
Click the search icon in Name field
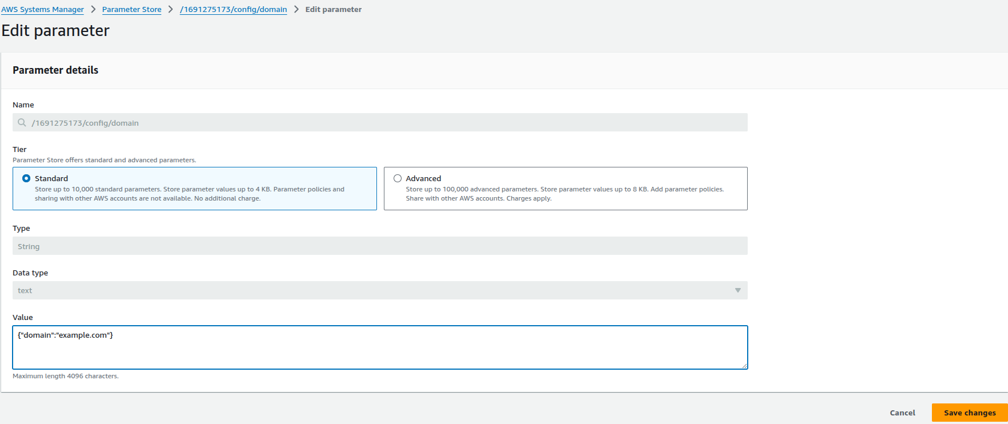pos(22,122)
